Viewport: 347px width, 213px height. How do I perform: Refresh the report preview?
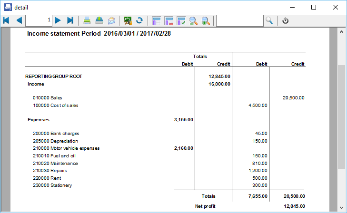pyautogui.click(x=139, y=20)
